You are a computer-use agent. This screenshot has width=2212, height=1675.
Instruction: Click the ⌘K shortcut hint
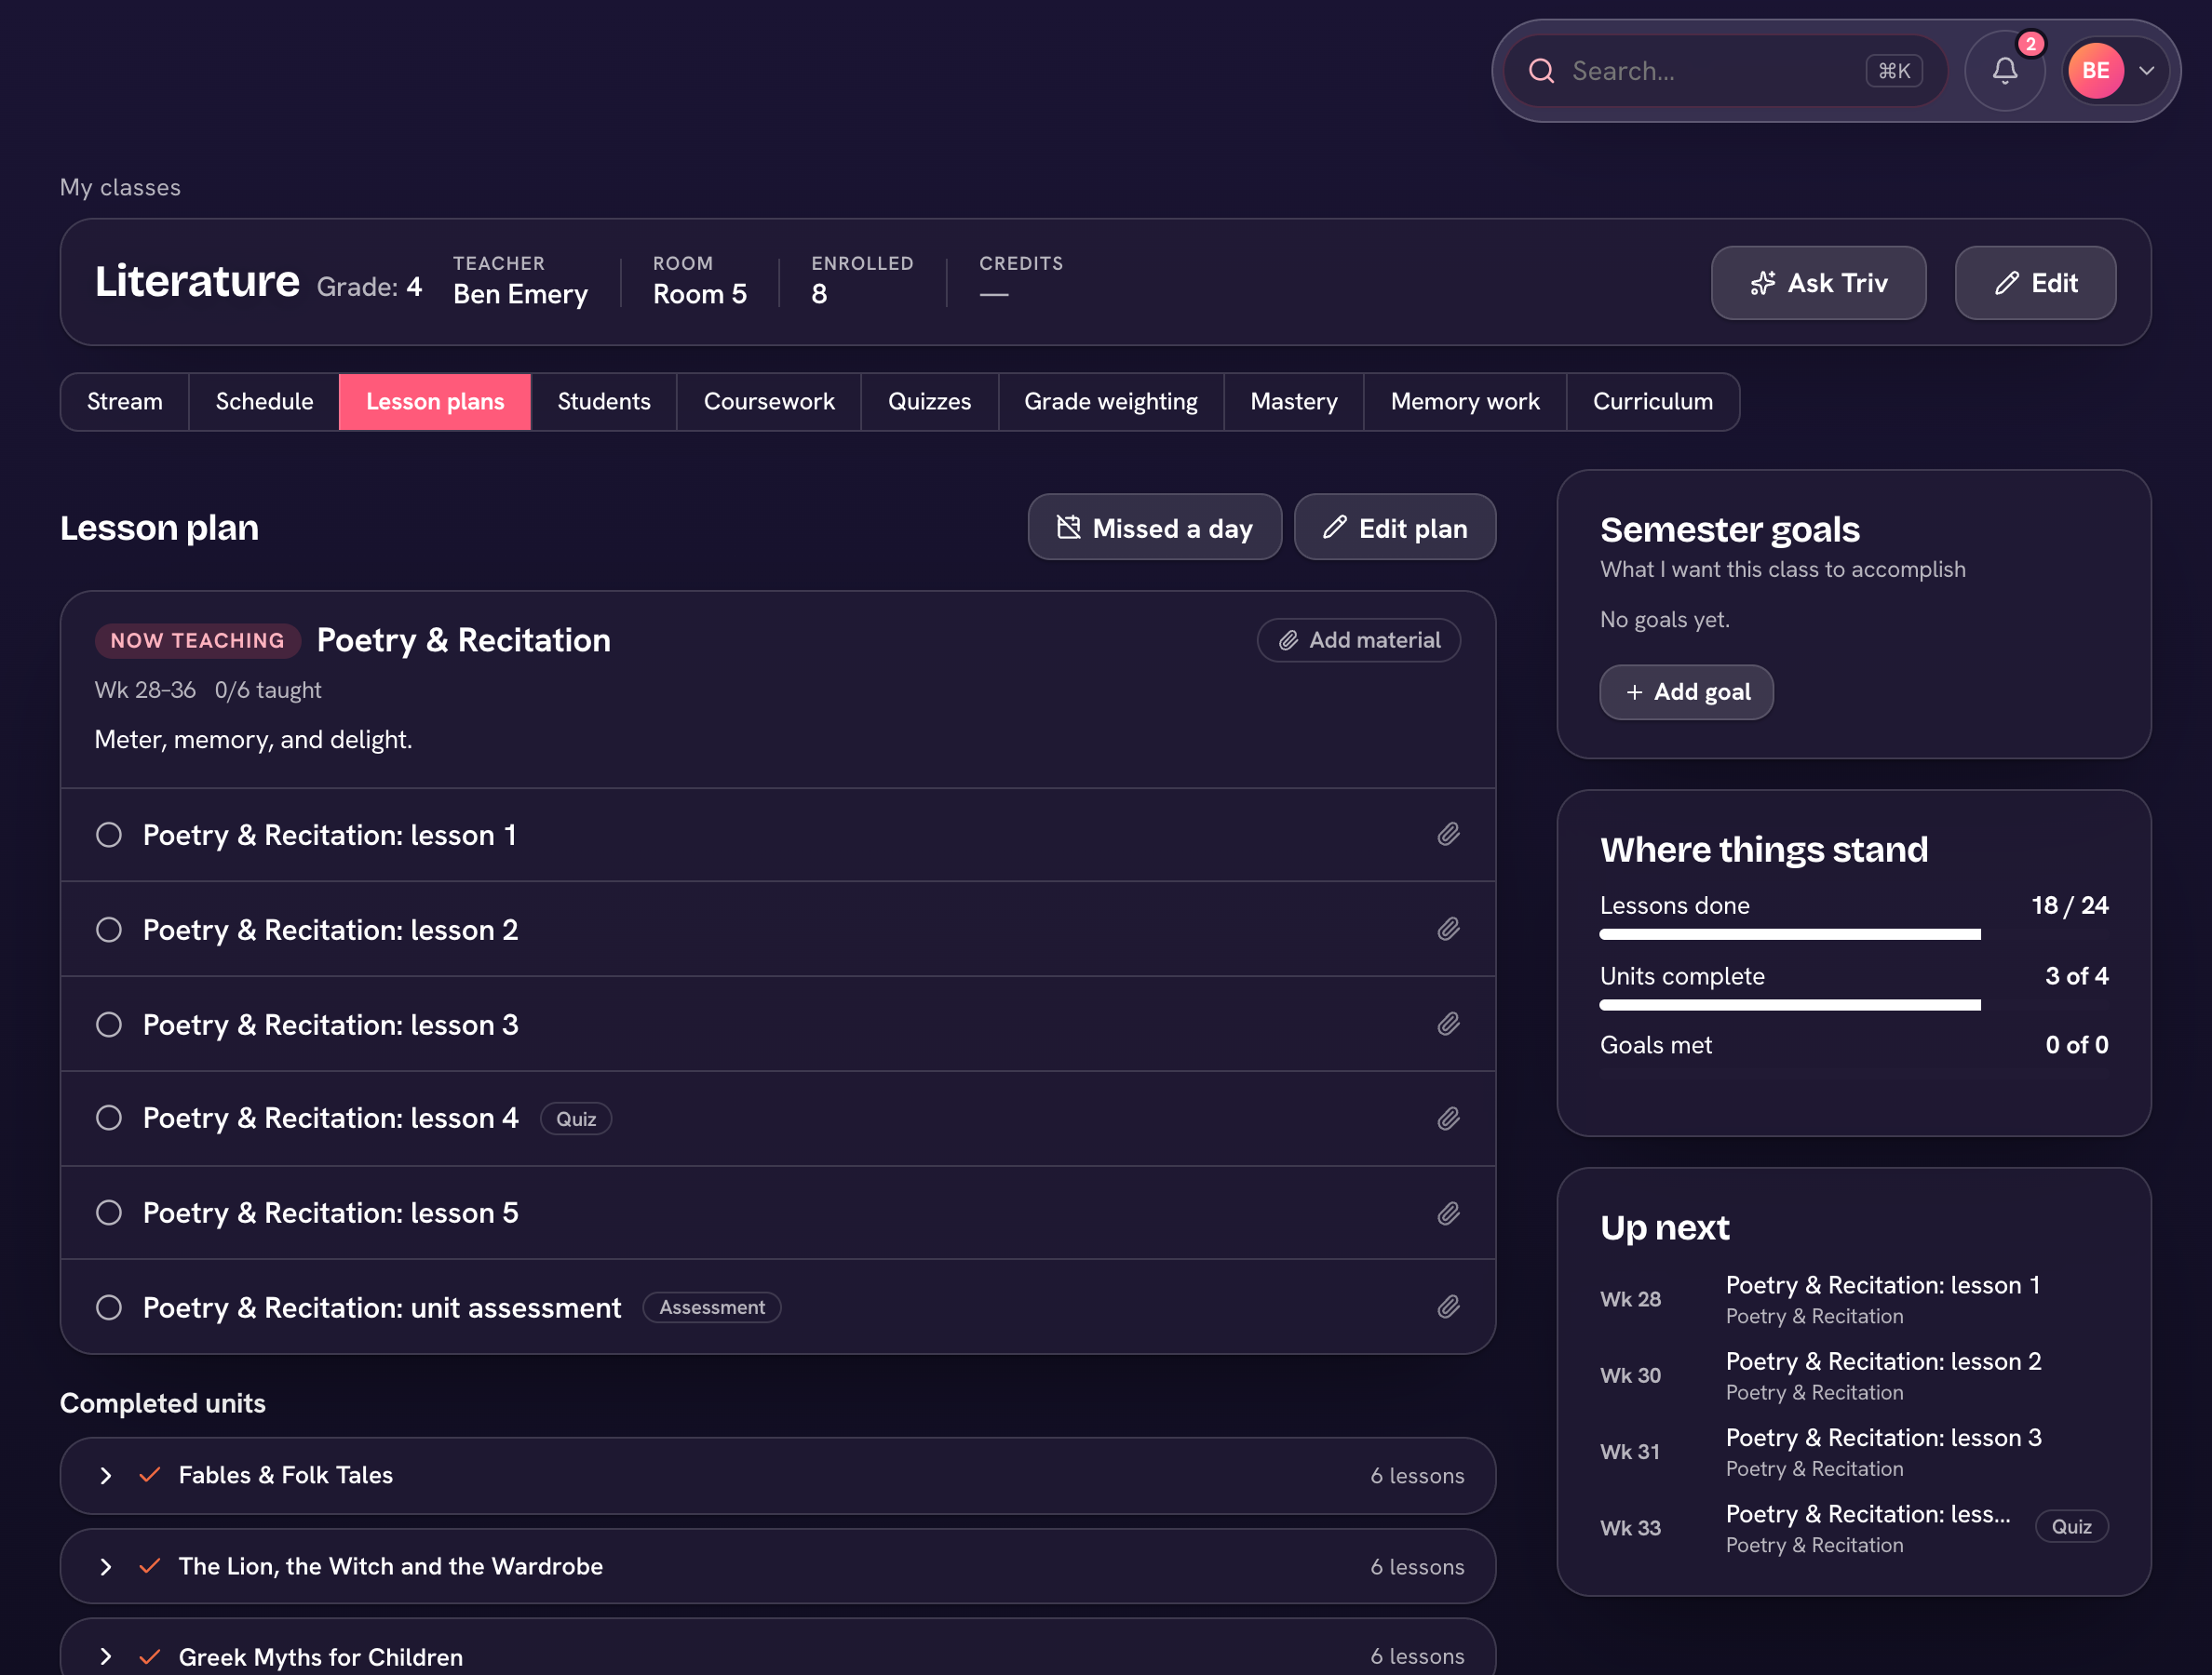click(x=1893, y=71)
